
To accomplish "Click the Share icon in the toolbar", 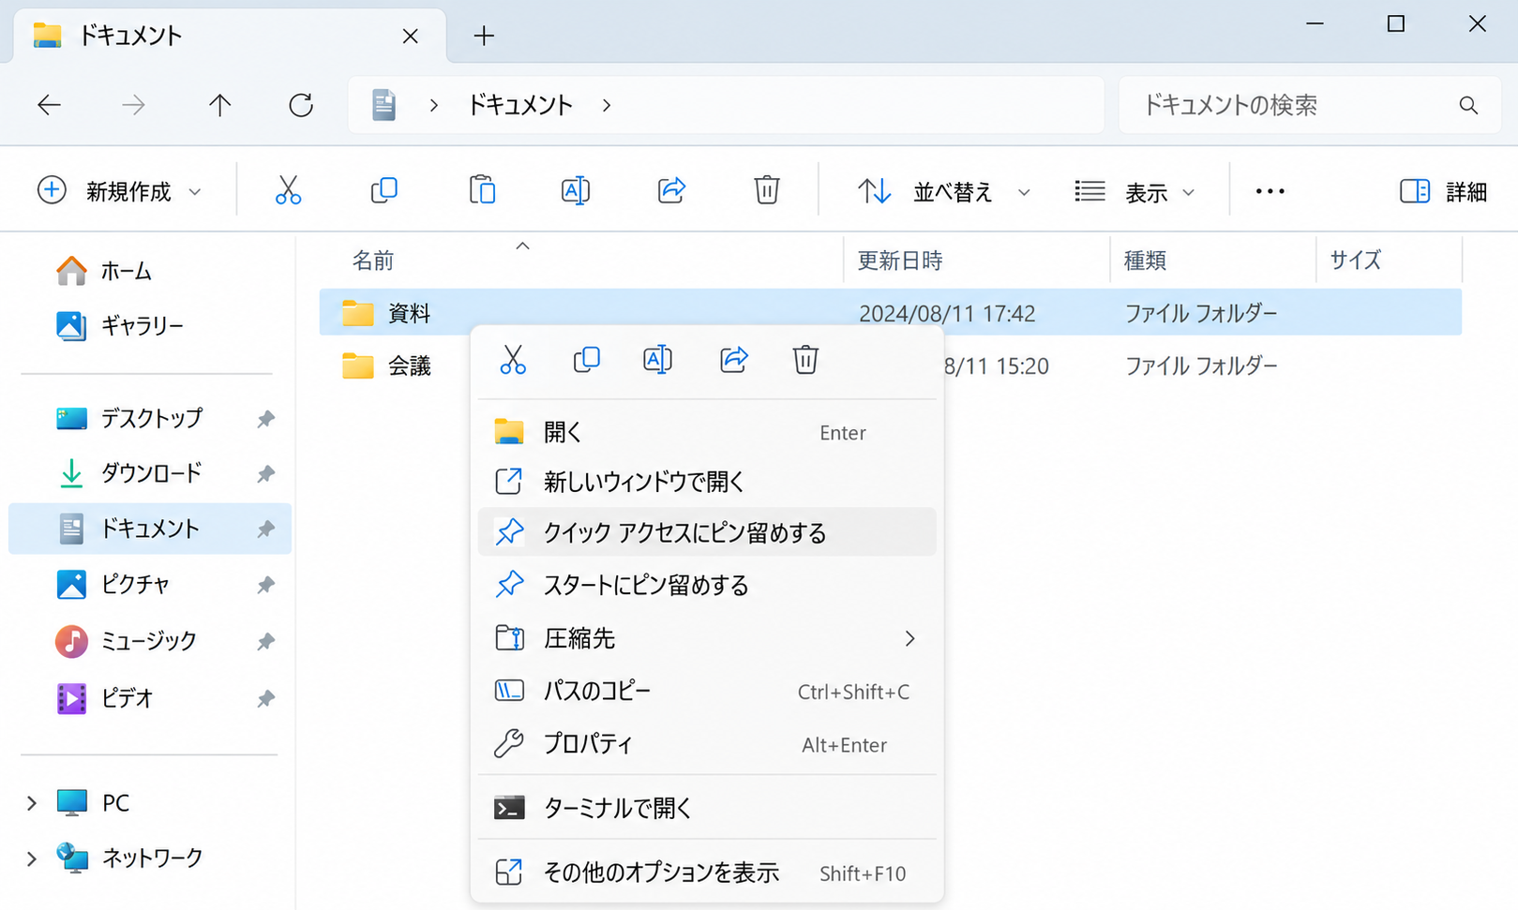I will (671, 191).
